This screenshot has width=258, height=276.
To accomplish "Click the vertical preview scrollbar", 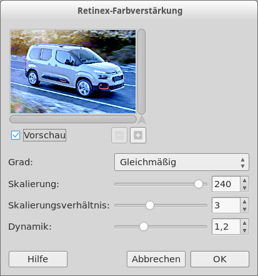I will [142, 71].
